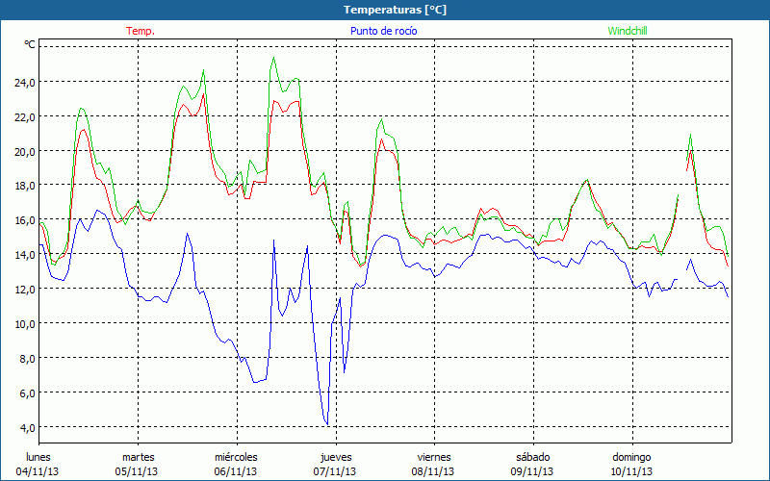Viewport: 770px width, 481px height.
Task: Click the 20,0 y-axis label
Action: tap(22, 151)
